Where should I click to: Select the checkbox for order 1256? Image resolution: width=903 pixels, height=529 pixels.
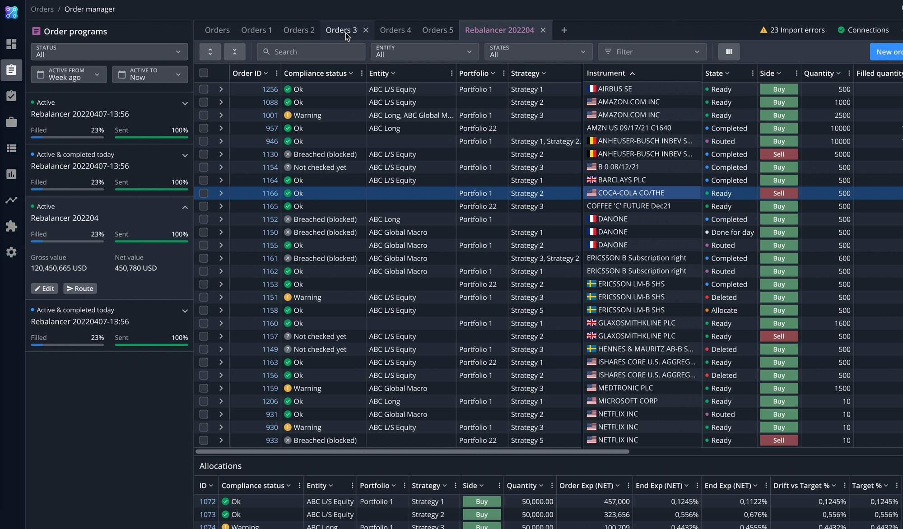pyautogui.click(x=204, y=89)
